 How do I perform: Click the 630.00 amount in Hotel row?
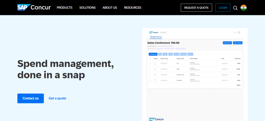click(x=238, y=69)
